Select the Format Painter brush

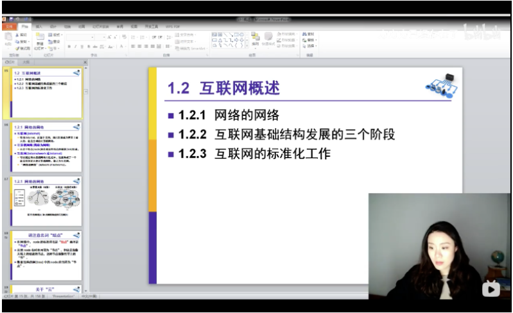coord(17,48)
